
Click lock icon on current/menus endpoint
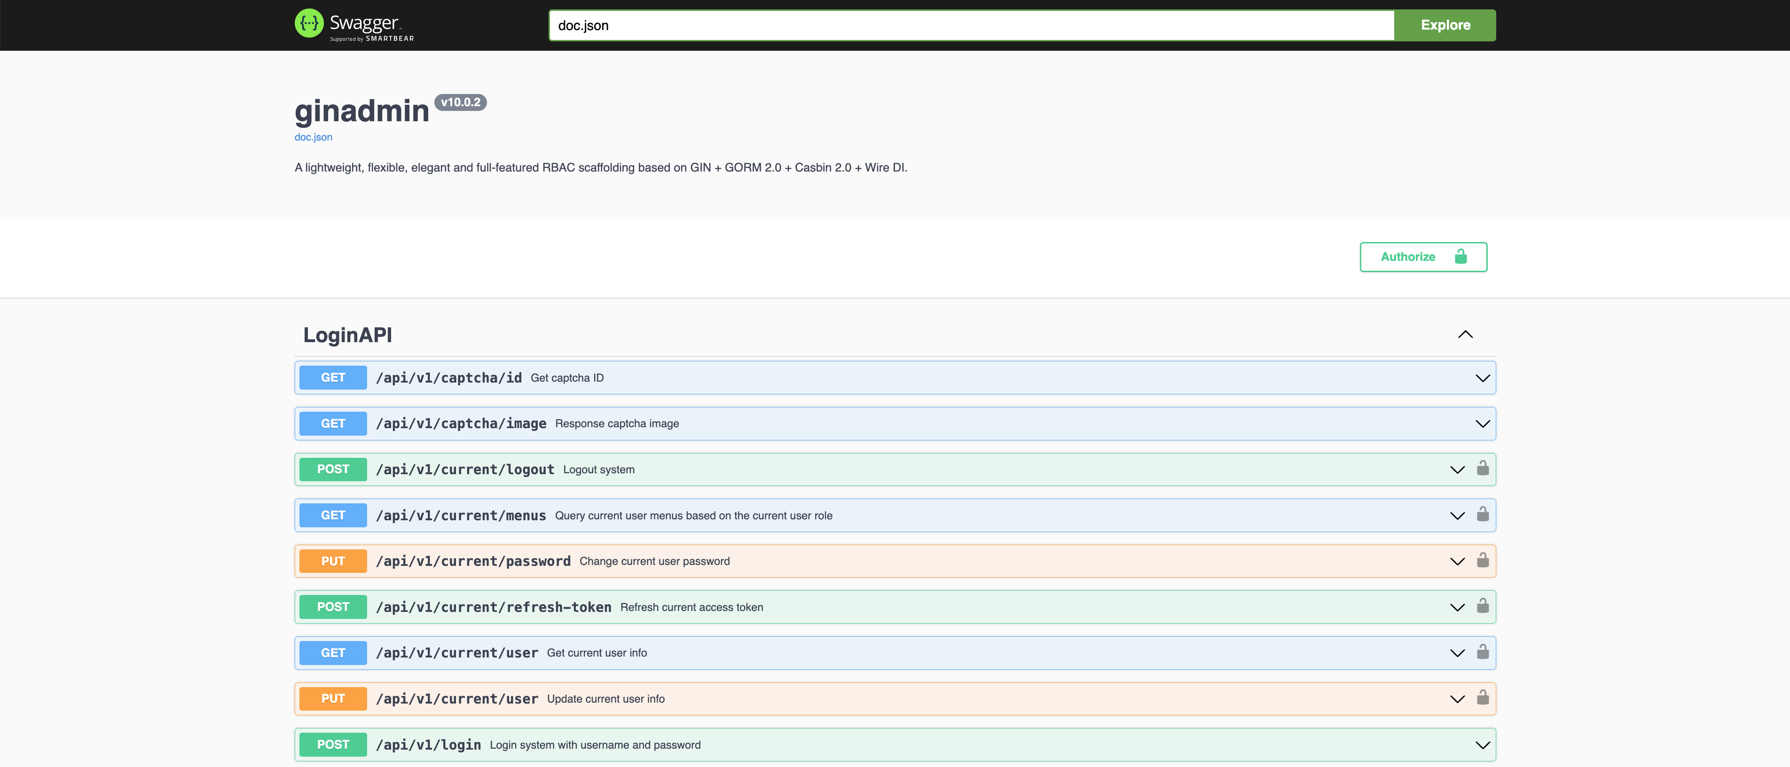pos(1482,514)
